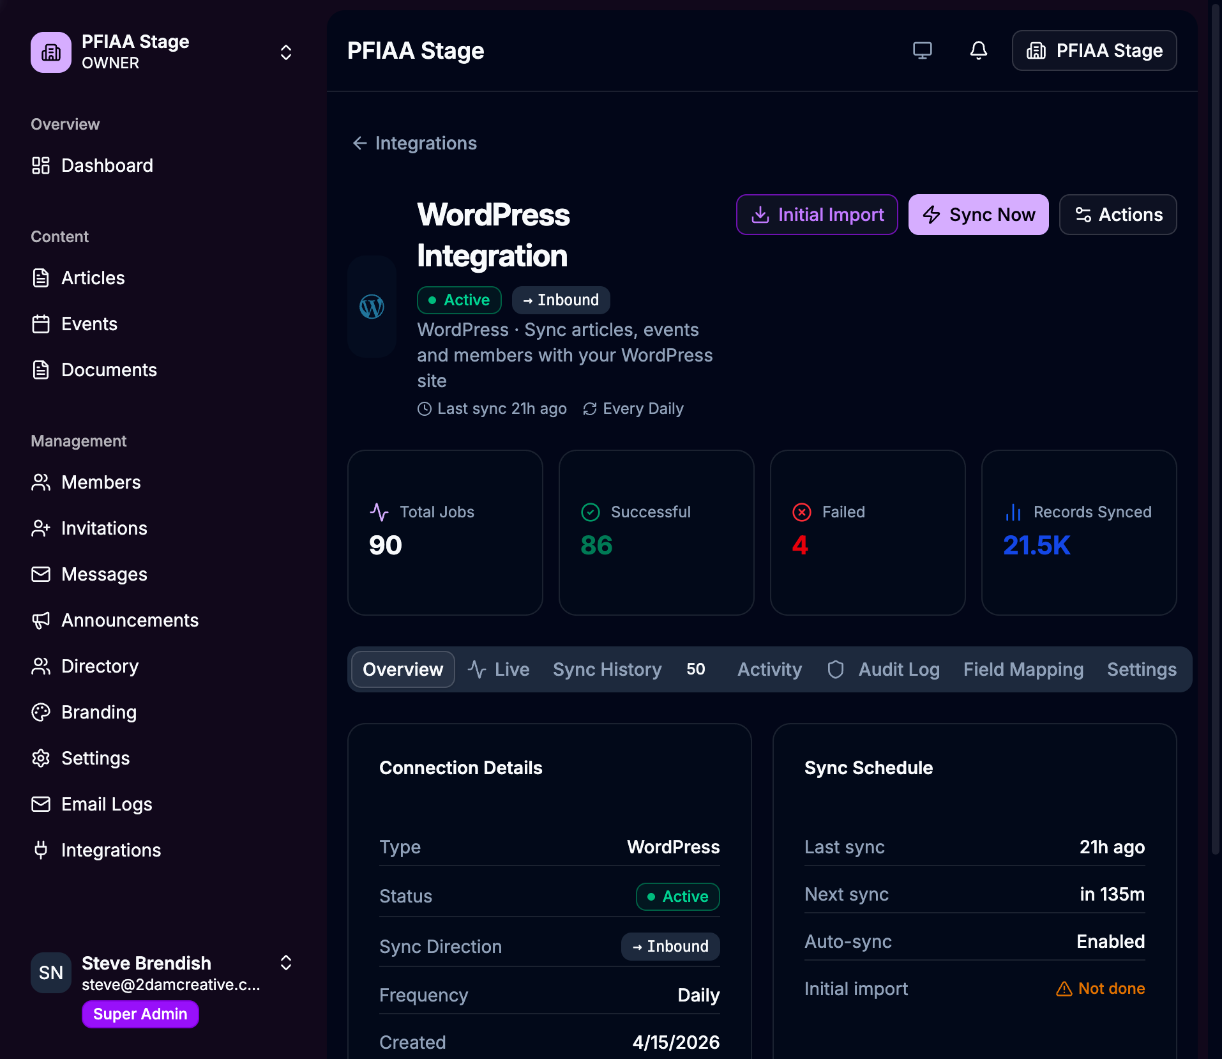Click the Not done warning icon
Image resolution: width=1222 pixels, height=1059 pixels.
coord(1064,989)
